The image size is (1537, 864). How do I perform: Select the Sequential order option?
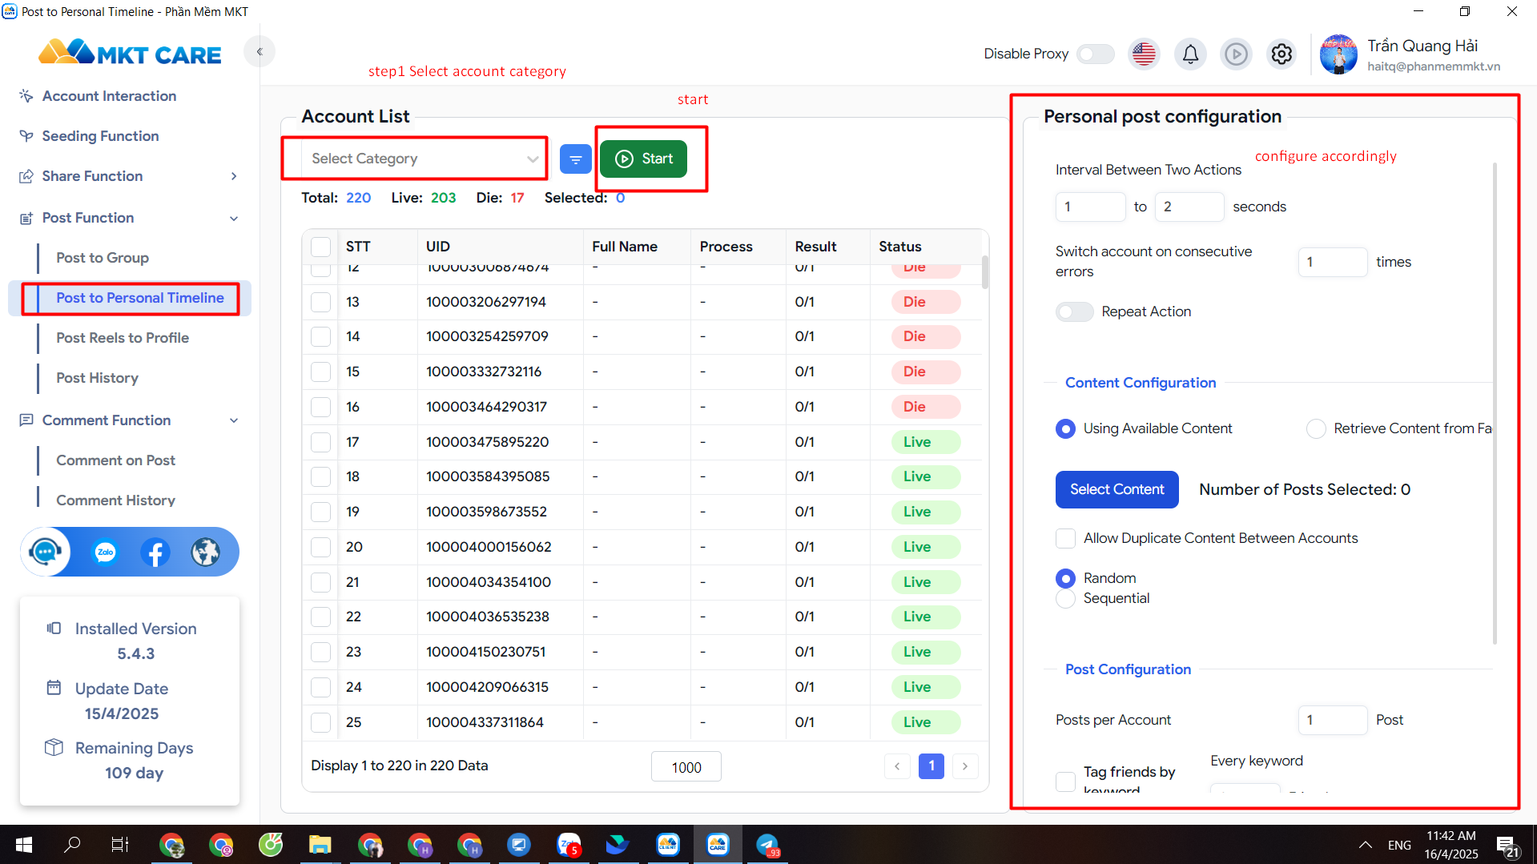(1065, 599)
